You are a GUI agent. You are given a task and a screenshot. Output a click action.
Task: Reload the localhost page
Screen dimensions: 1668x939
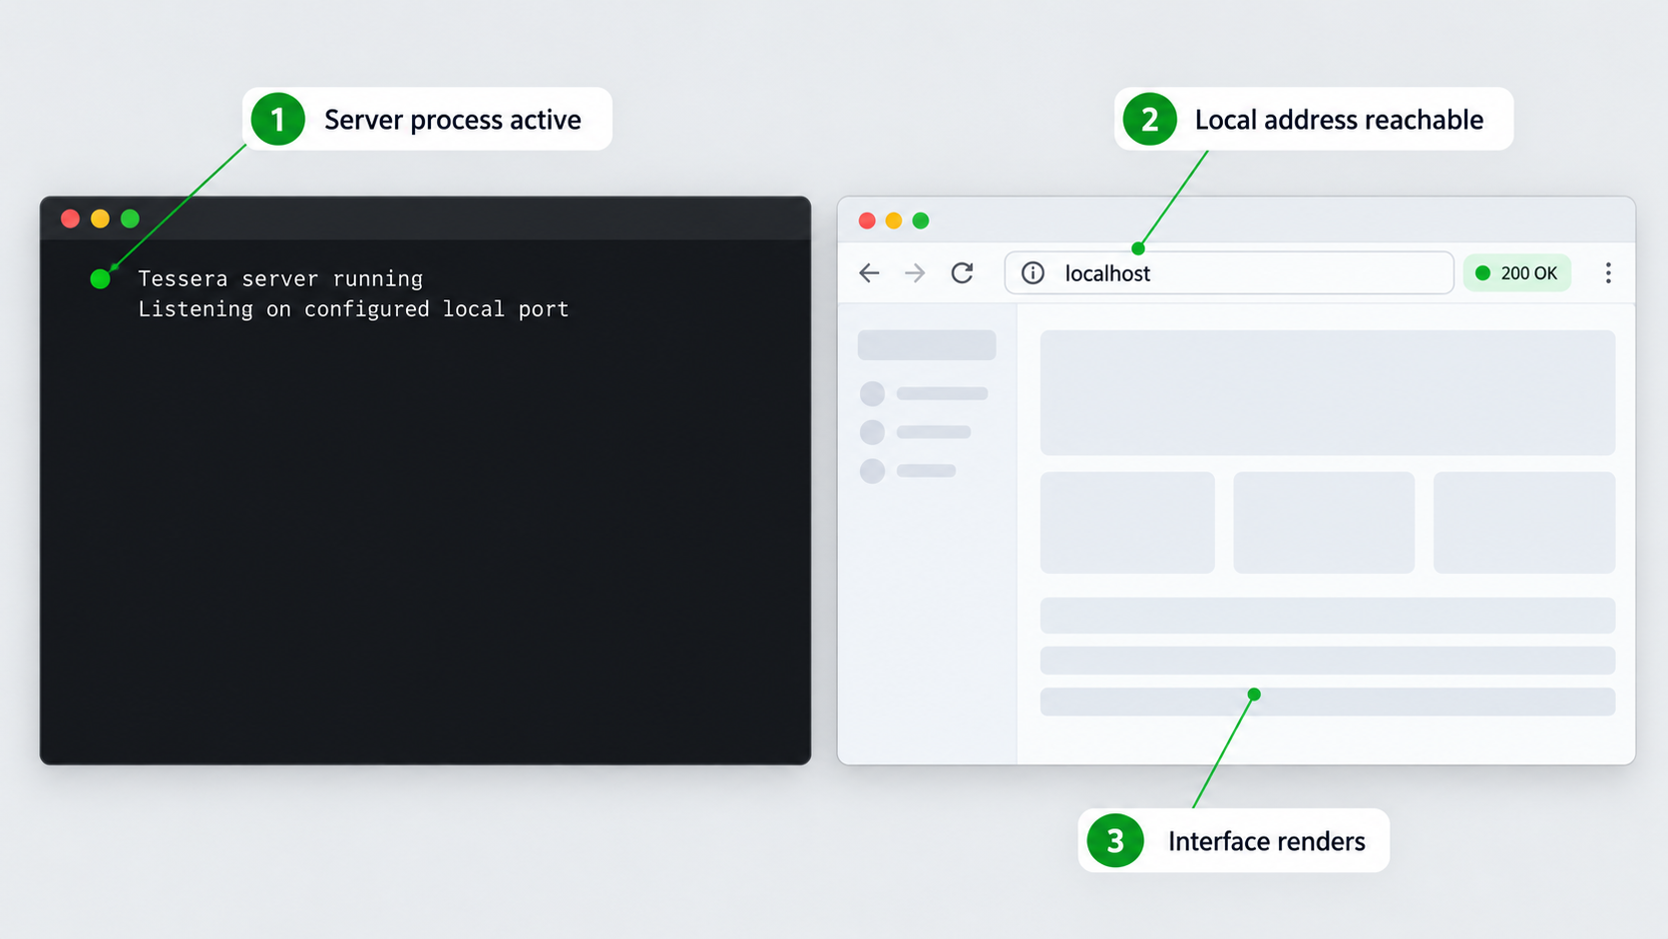(962, 273)
